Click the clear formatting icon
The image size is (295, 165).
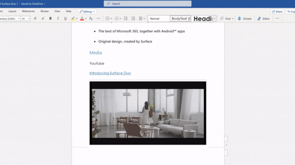(x=91, y=18)
